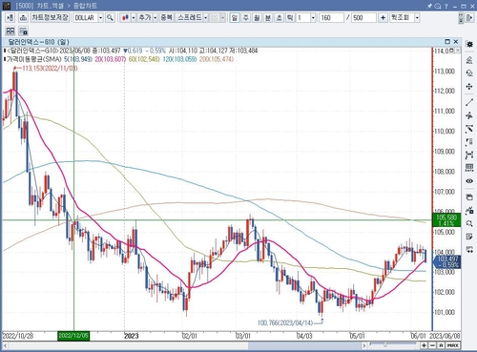
Task: Select the retracement levels tool in the right sidebar
Action: coord(469,142)
